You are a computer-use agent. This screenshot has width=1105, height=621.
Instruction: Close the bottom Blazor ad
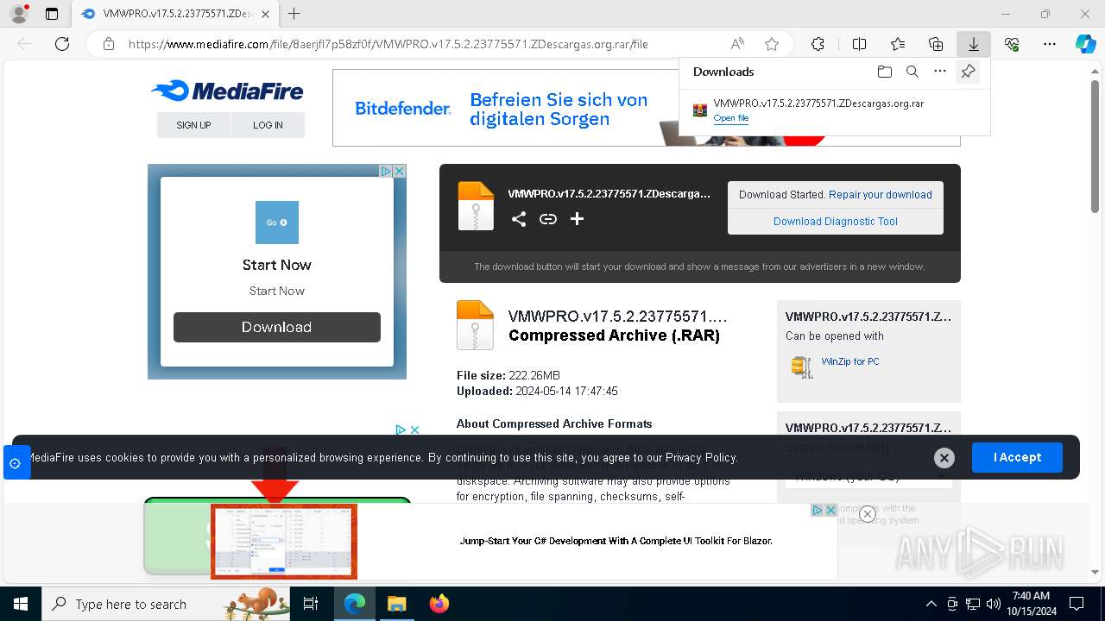(x=868, y=514)
